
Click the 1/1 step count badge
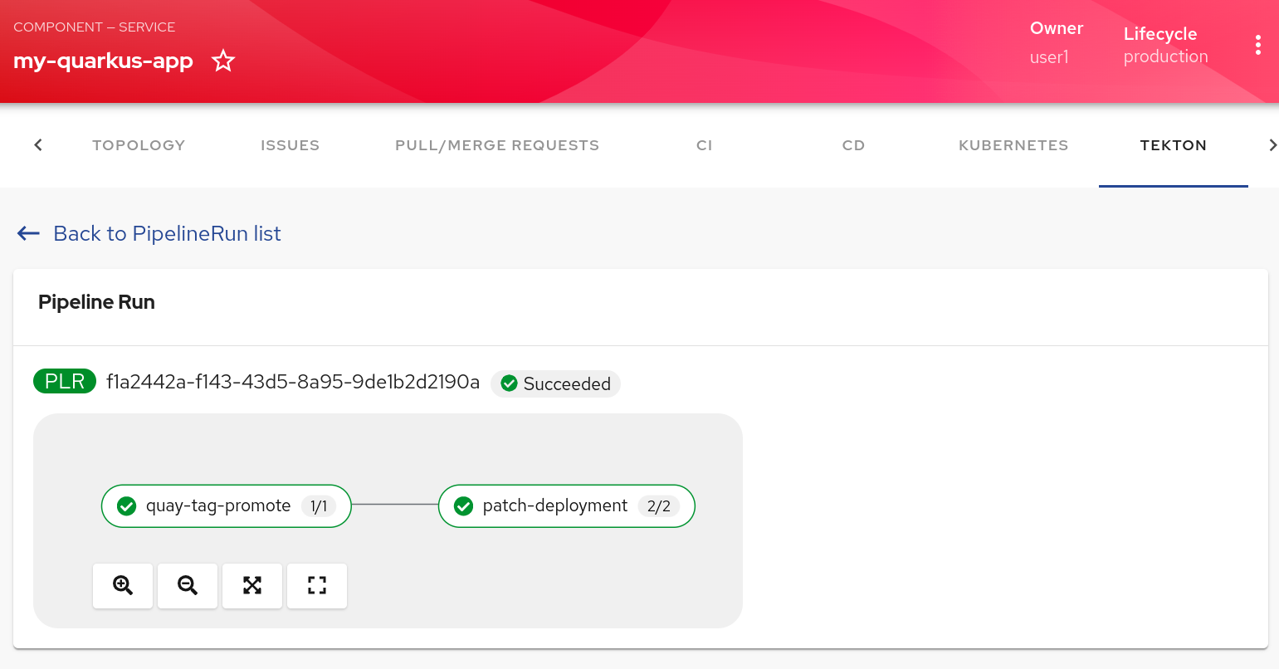coord(319,506)
